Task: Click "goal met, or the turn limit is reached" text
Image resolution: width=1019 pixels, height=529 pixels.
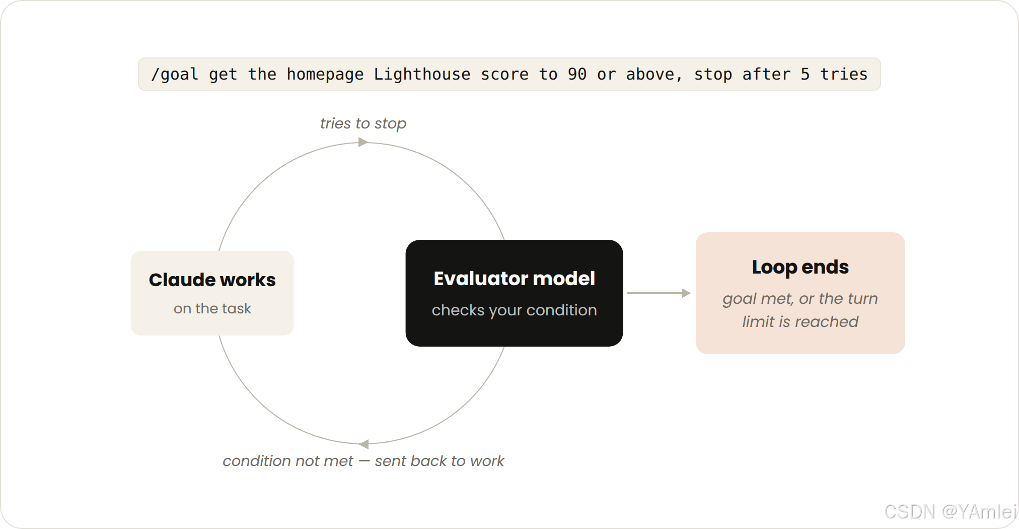Action: click(x=800, y=310)
